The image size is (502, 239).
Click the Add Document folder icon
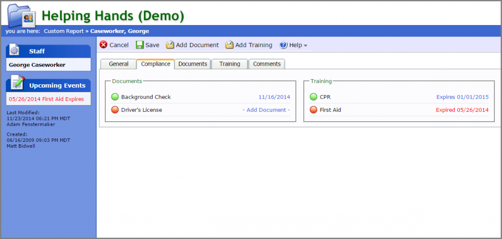170,45
